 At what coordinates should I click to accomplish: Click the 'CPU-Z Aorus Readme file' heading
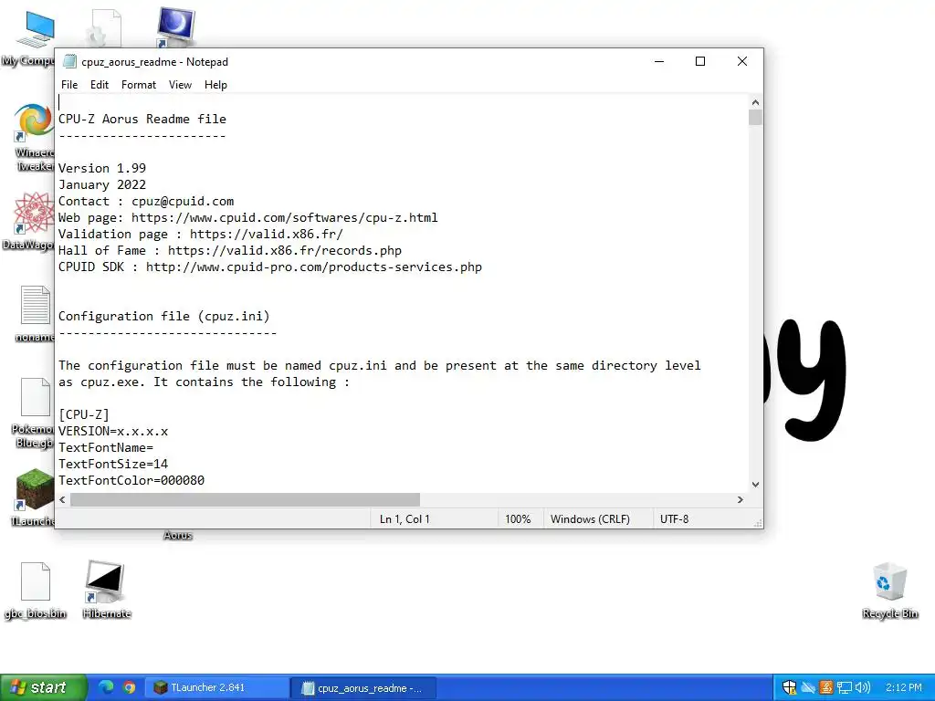point(142,120)
